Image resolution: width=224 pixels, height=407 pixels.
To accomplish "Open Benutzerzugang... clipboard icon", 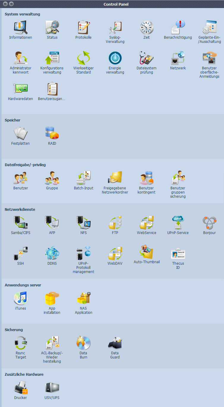I will coord(52,89).
